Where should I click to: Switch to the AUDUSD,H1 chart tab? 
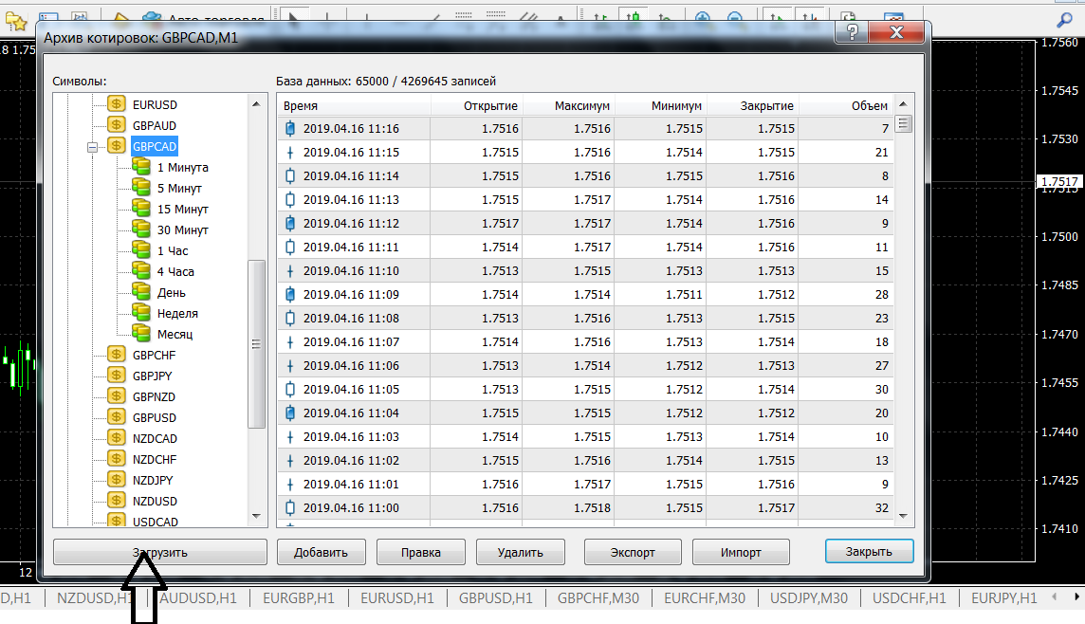[x=198, y=598]
